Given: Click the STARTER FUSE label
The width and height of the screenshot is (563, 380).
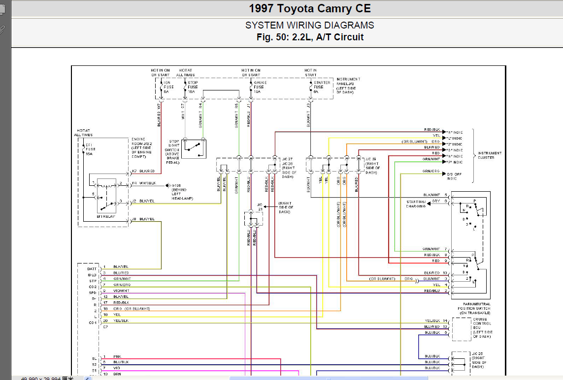Looking at the screenshot, I should (x=322, y=87).
